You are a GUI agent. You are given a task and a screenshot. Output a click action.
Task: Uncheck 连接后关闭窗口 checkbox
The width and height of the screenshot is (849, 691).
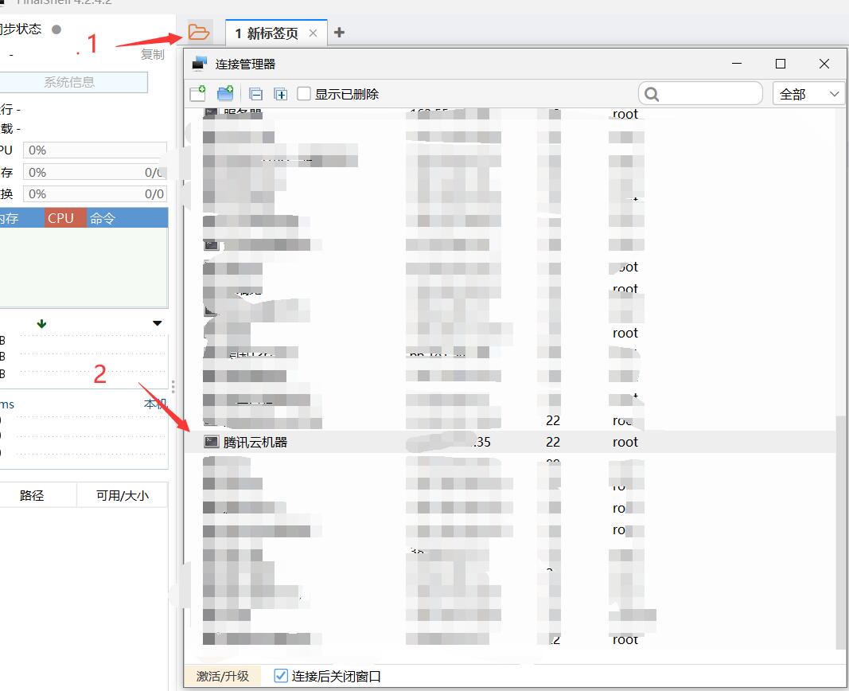tap(280, 676)
